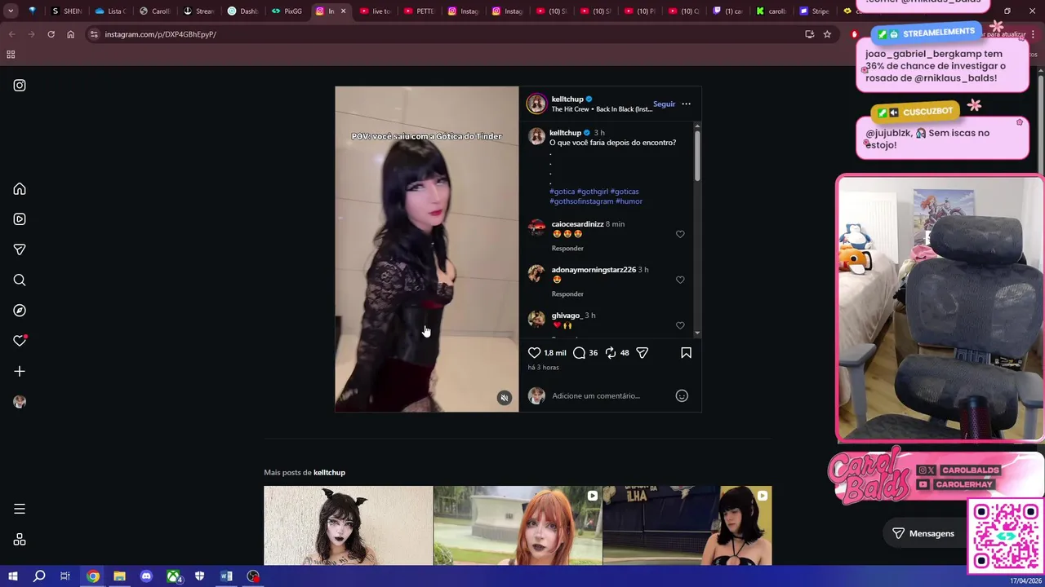Go back in browser history
The image size is (1045, 587).
tap(11, 34)
